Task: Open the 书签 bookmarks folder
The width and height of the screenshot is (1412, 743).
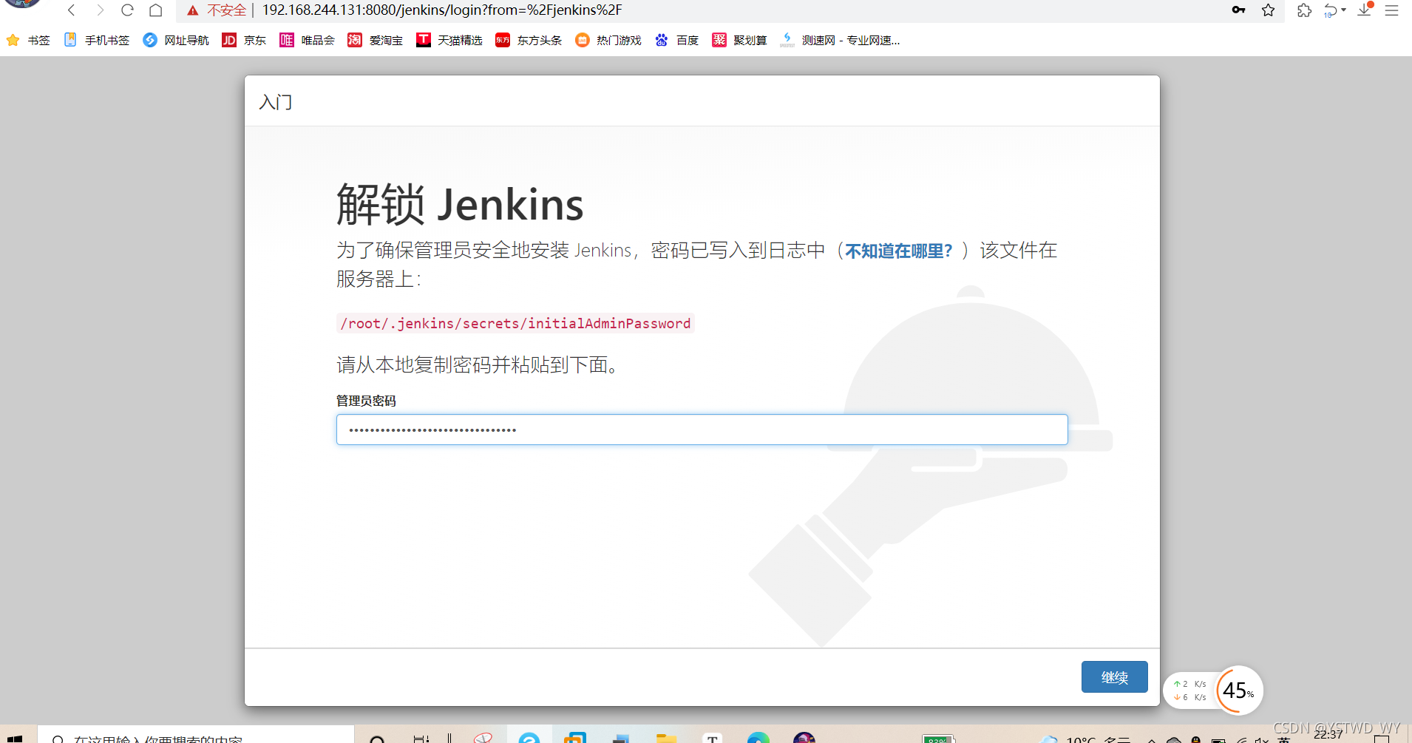Action: tap(28, 40)
